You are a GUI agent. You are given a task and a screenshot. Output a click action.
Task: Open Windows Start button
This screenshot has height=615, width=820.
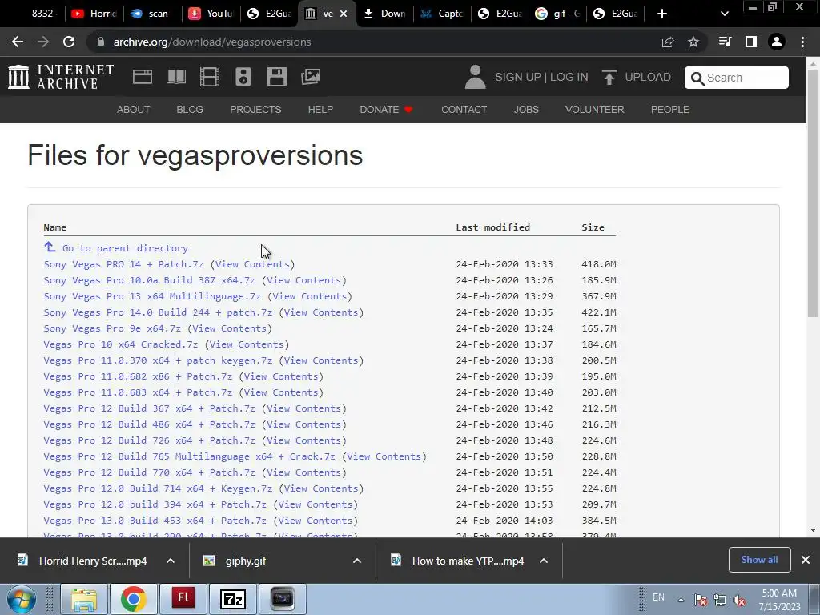(x=21, y=599)
